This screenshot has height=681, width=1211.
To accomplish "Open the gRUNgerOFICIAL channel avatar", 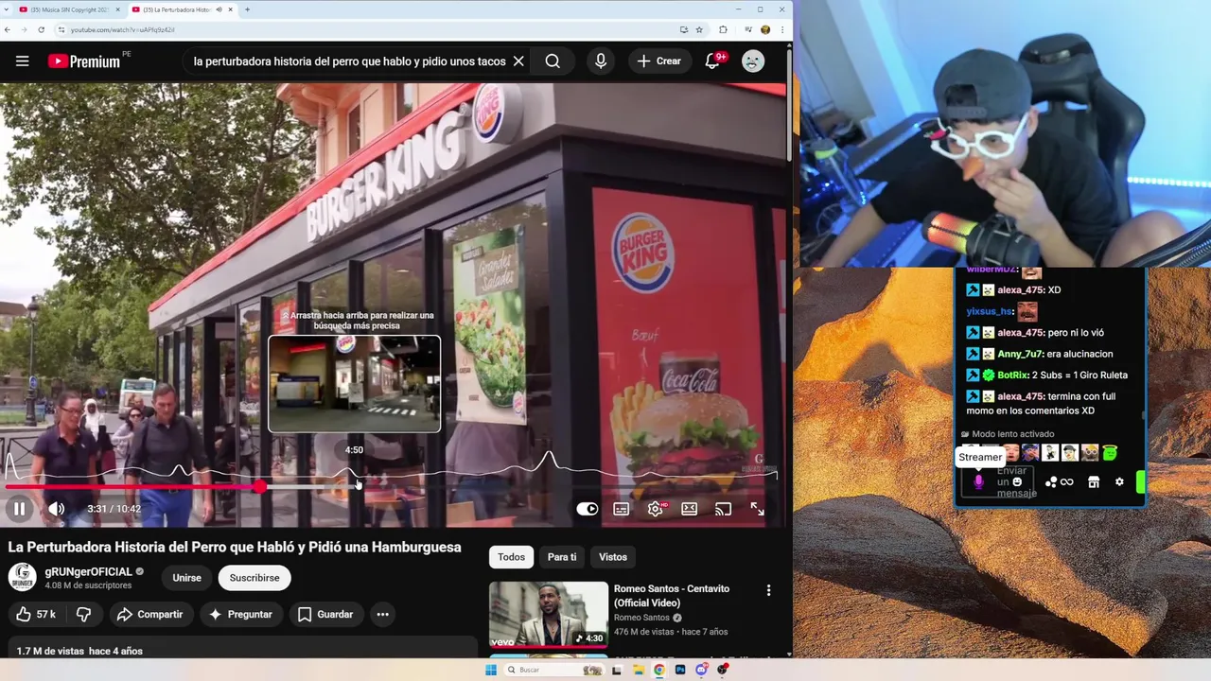I will [23, 577].
